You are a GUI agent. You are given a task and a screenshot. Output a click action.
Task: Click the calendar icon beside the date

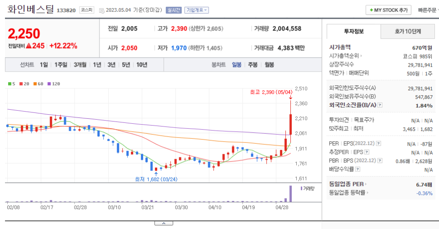click(102, 10)
